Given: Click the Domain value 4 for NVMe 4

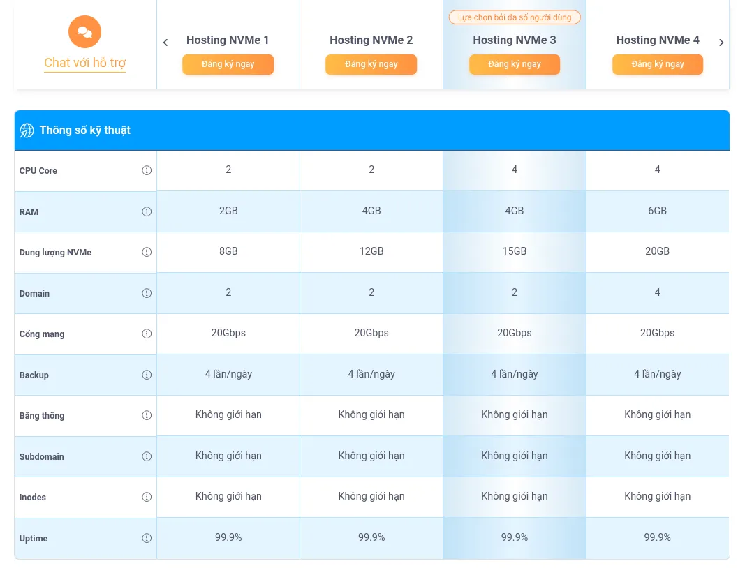Looking at the screenshot, I should (658, 292).
